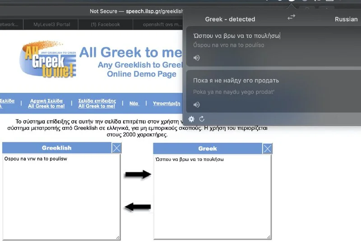The height and width of the screenshot is (242, 361).
Task: Click the left arrow to convert Greek to Greeklish
Action: (138, 207)
